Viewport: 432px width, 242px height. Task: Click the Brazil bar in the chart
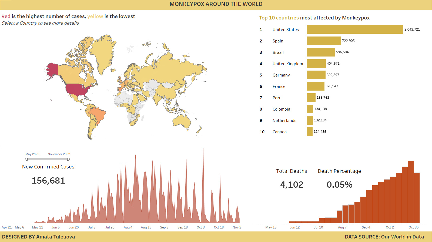[320, 52]
